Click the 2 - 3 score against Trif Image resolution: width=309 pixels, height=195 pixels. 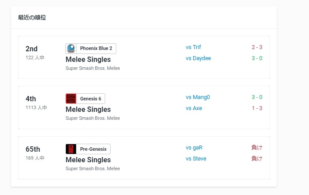point(257,47)
